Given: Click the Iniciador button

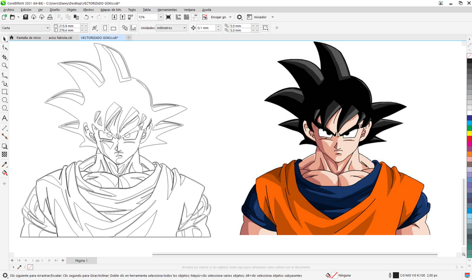Looking at the screenshot, I should (x=257, y=17).
